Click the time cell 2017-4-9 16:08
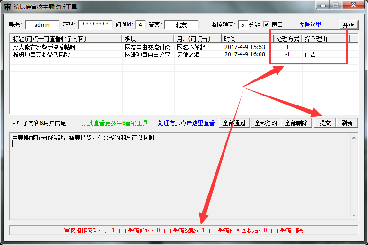This screenshot has width=368, height=245. coord(245,54)
